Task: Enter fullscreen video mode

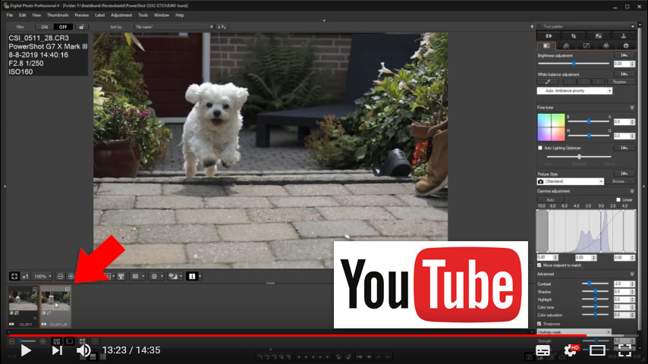Action: 624,350
